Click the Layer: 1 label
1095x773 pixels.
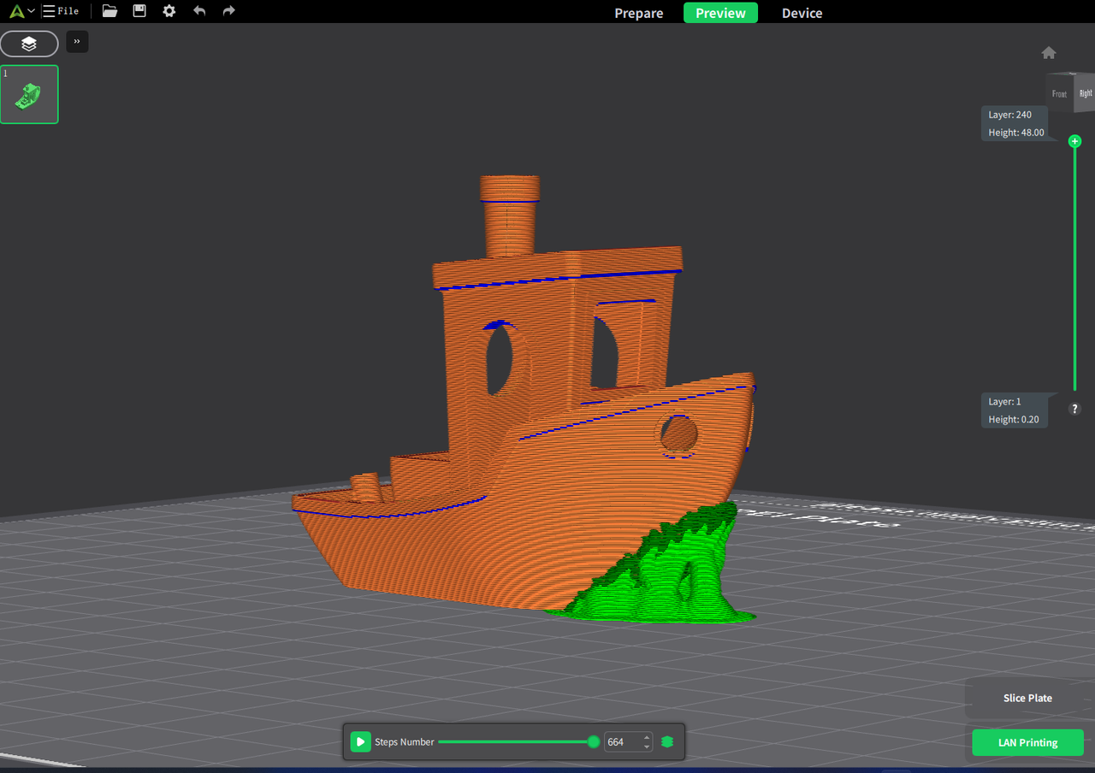pyautogui.click(x=1005, y=402)
